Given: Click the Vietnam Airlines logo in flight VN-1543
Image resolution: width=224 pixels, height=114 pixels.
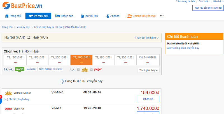Looking at the screenshot, I should click(8, 93).
